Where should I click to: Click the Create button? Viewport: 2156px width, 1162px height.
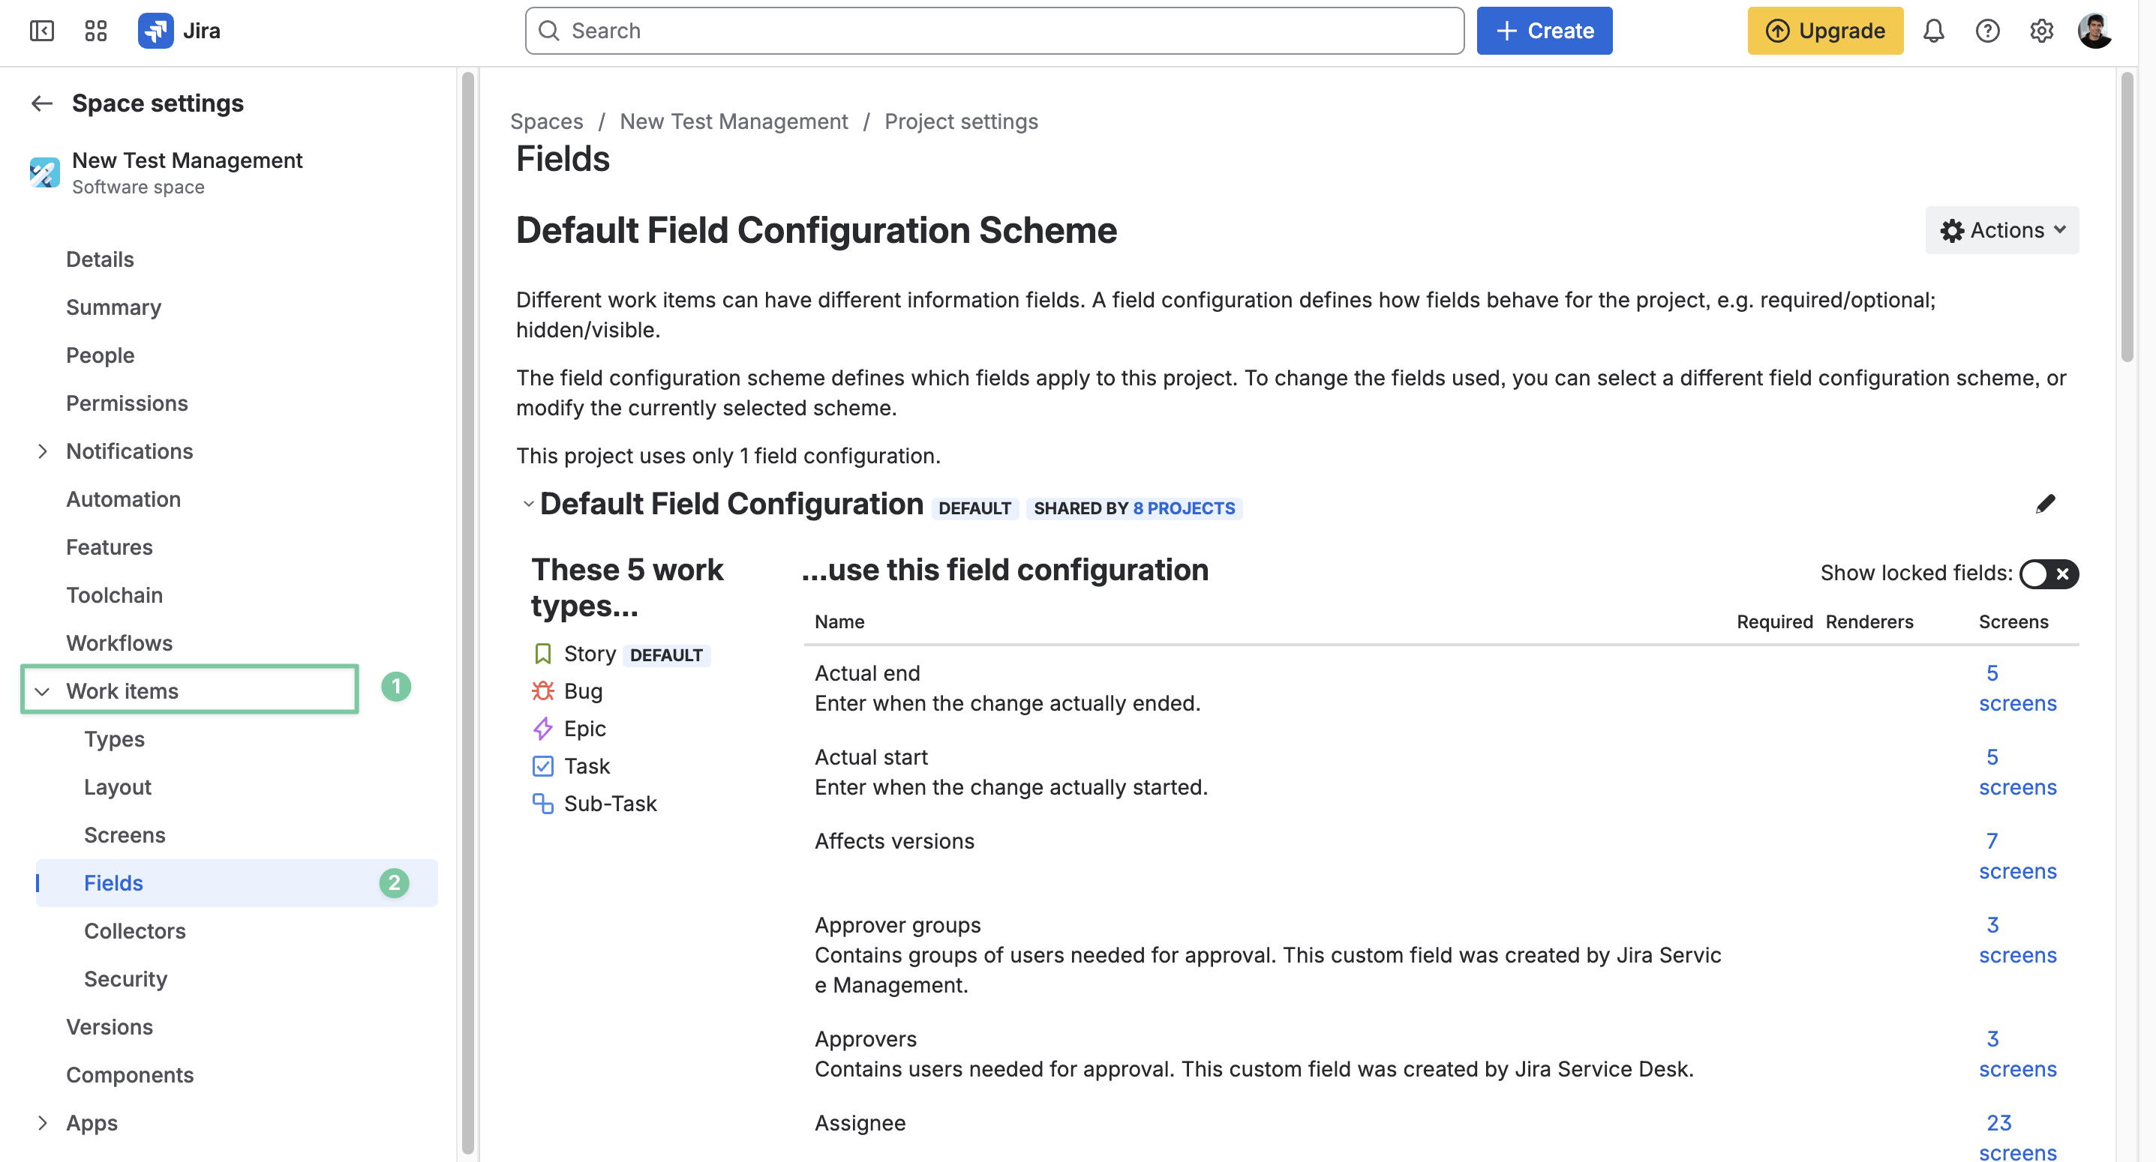[1544, 31]
